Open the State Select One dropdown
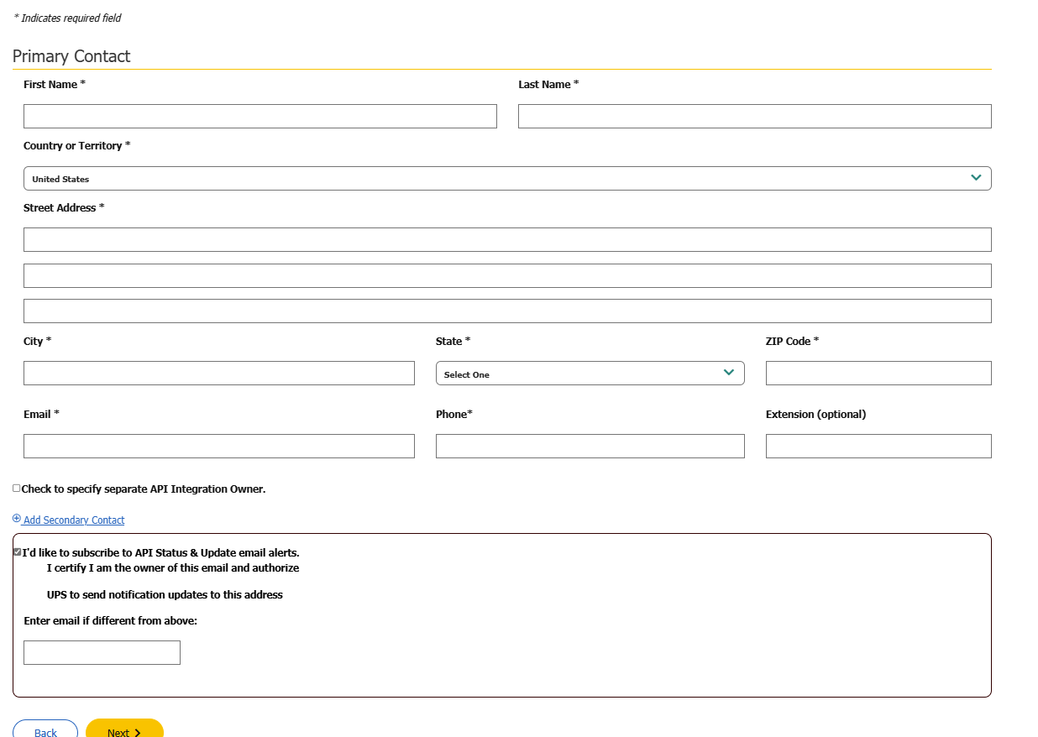 coord(590,373)
